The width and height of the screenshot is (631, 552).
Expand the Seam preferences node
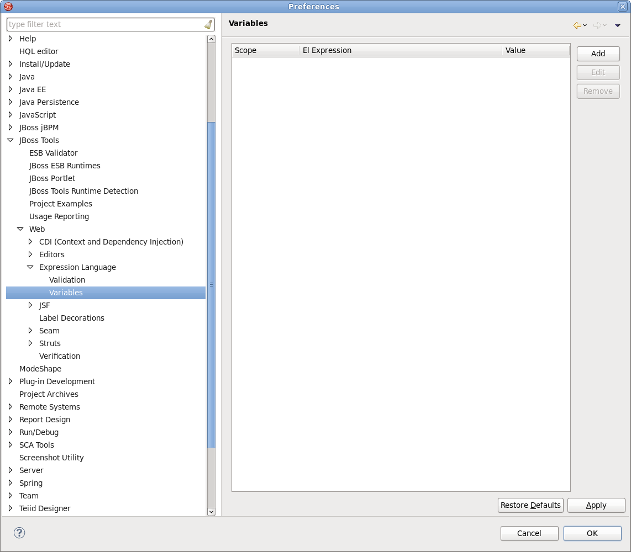tap(30, 331)
